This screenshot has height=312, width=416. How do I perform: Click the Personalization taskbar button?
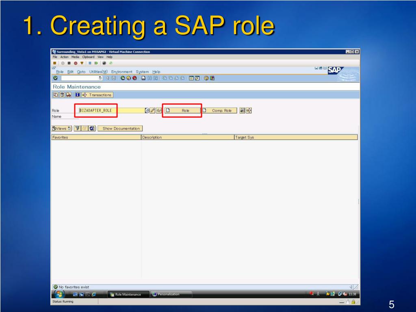(x=171, y=294)
